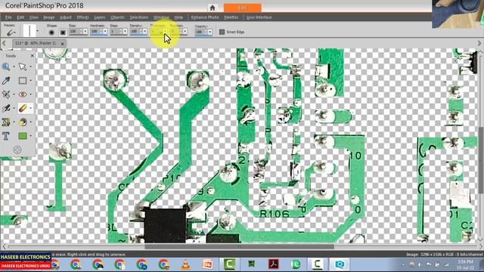Select the Crop tool
Image resolution: width=484 pixels, height=272 pixels.
[6, 94]
